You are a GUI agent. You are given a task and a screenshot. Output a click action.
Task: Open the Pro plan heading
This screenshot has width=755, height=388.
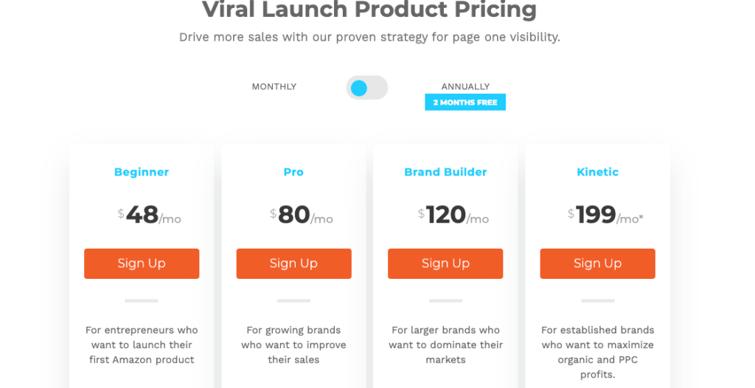pos(293,172)
